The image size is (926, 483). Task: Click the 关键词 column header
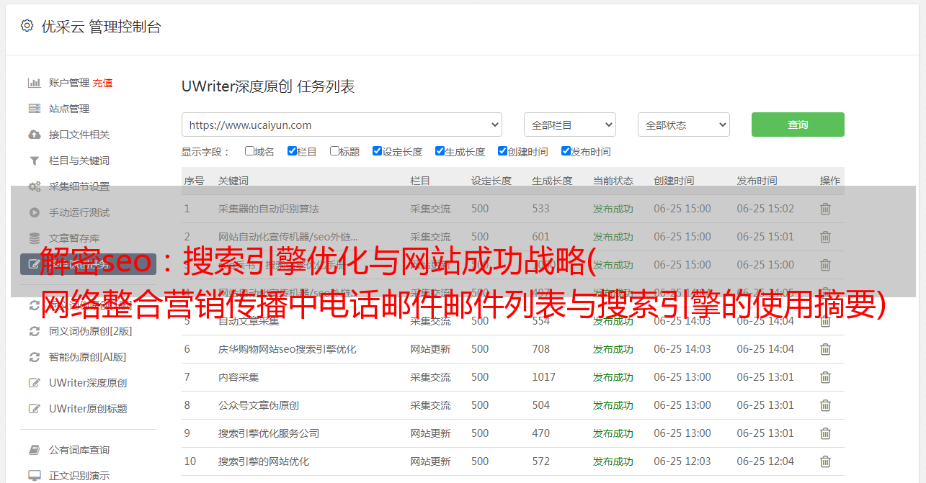233,181
